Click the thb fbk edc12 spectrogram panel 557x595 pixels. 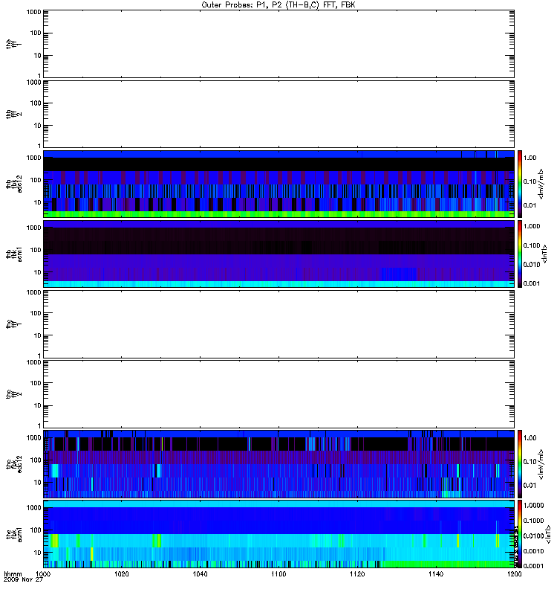pos(278,184)
